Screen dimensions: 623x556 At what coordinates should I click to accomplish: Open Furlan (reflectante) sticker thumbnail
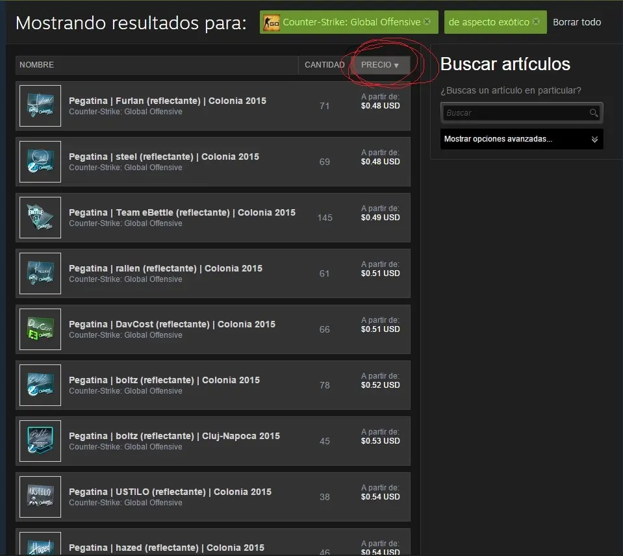point(40,106)
